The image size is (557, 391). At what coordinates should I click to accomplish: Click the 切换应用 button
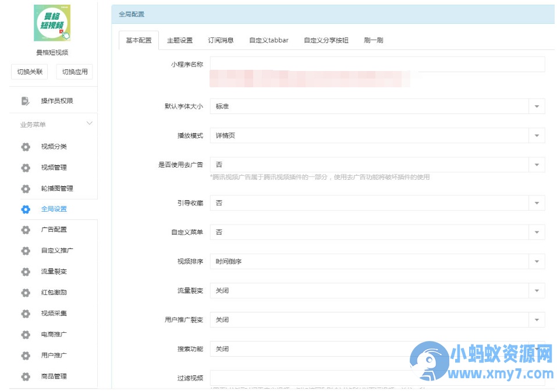74,72
